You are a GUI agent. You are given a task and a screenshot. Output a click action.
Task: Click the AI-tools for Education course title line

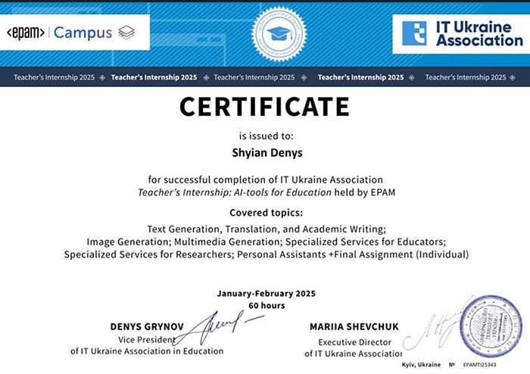coord(267,192)
